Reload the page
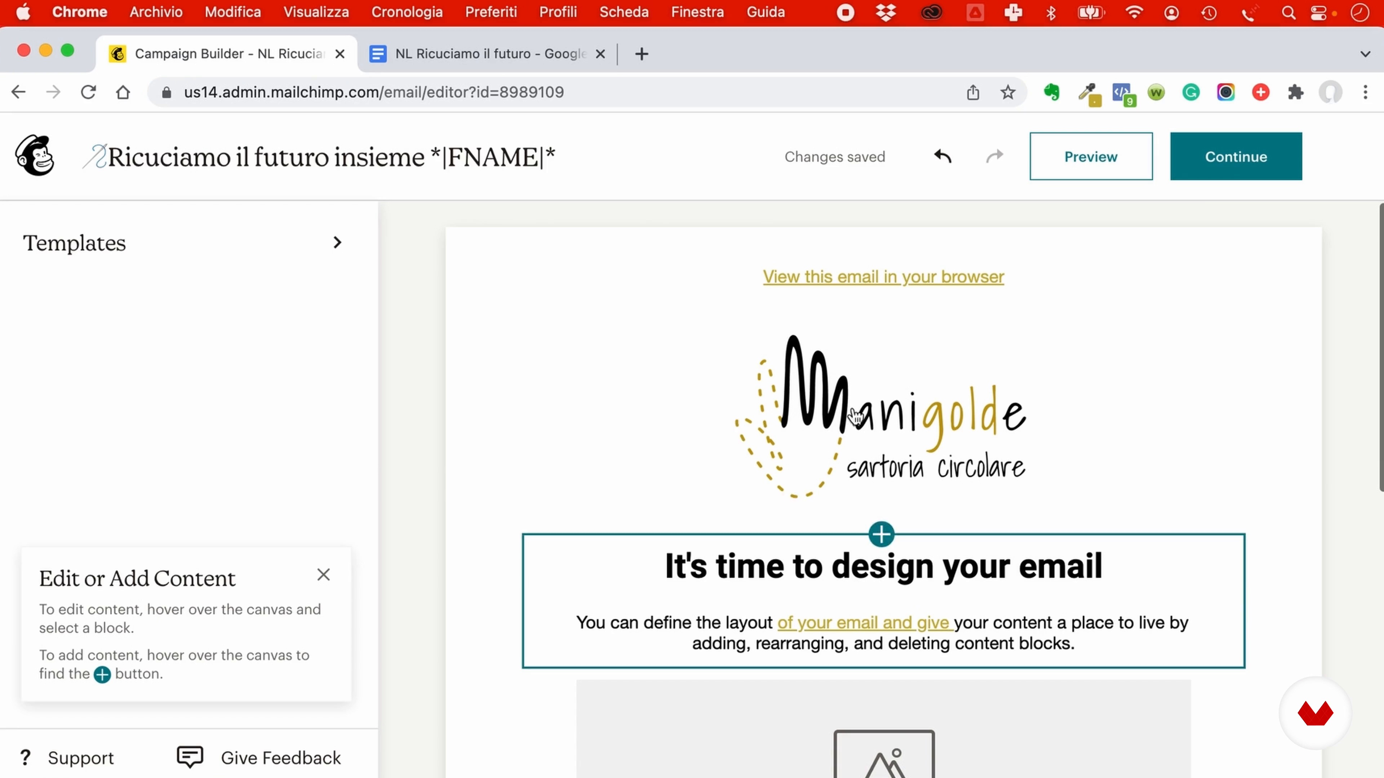The width and height of the screenshot is (1384, 778). tap(88, 92)
